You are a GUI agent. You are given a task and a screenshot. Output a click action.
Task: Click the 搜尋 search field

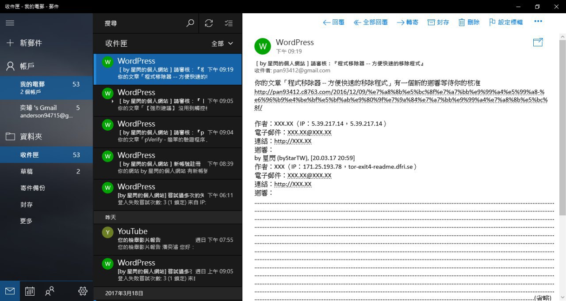[x=141, y=23]
